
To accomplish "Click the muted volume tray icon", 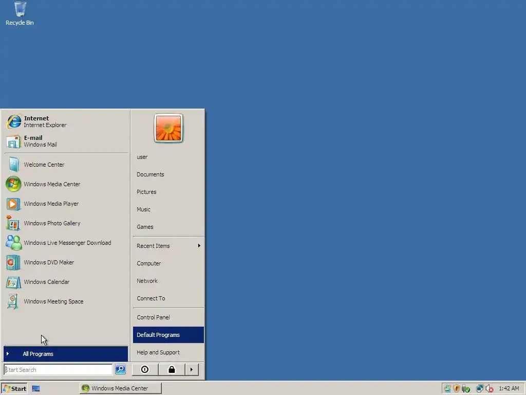I will coord(490,389).
